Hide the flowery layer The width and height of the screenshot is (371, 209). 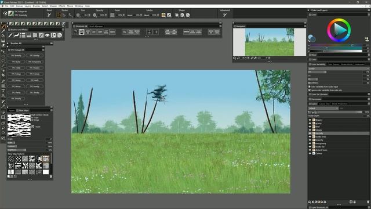[310, 120]
